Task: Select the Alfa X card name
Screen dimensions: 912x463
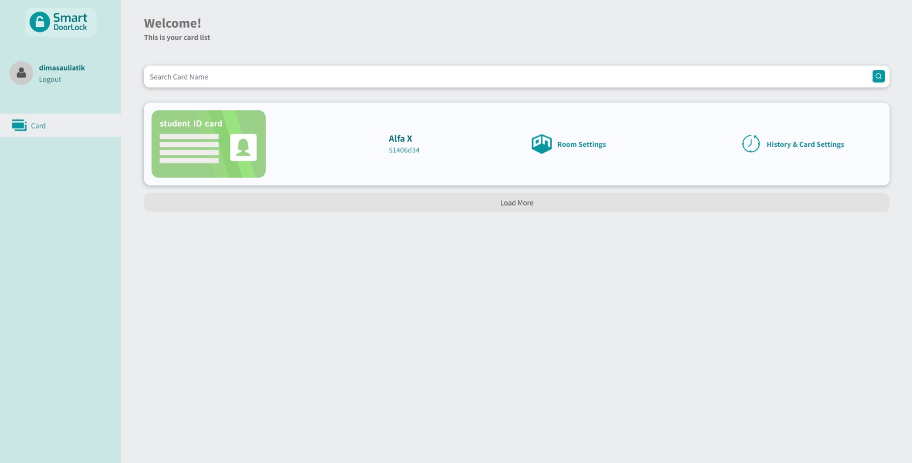Action: click(x=400, y=139)
